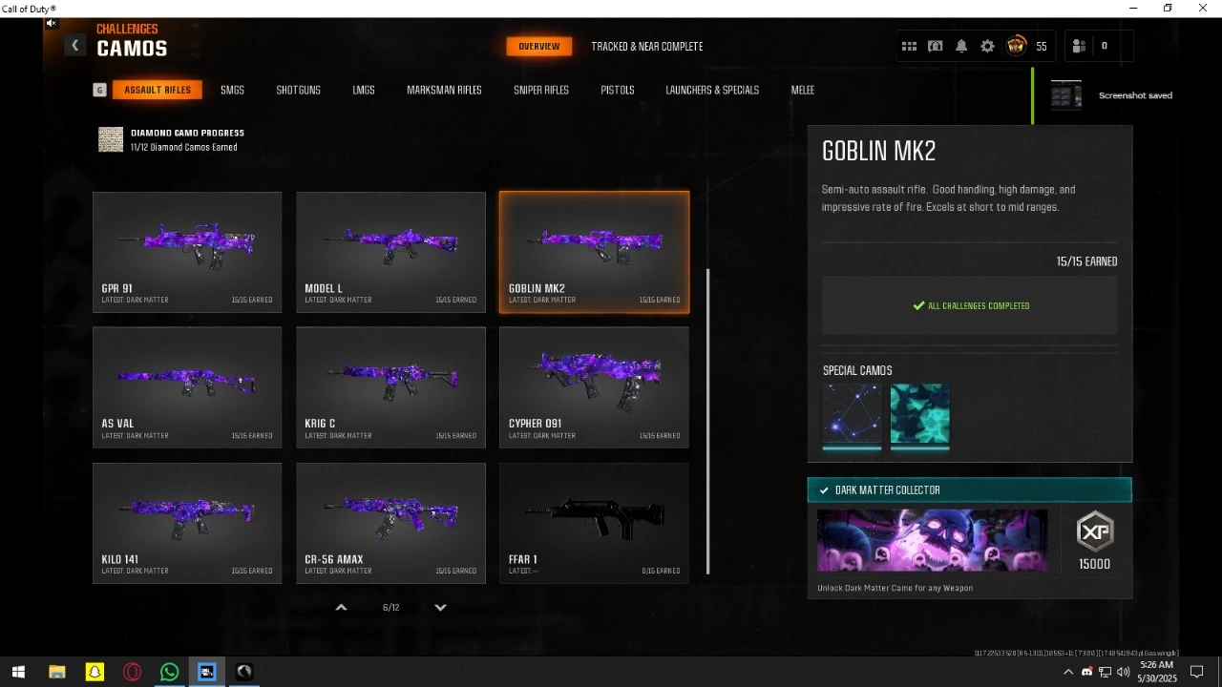Select the Krig C weapon card
The height and width of the screenshot is (687, 1222).
pyautogui.click(x=390, y=387)
